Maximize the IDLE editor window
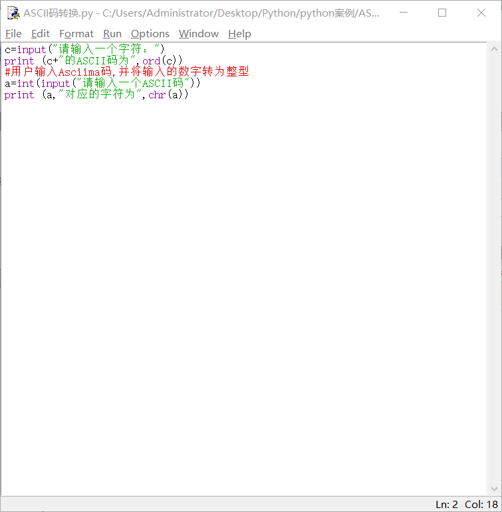The height and width of the screenshot is (512, 502). (x=442, y=13)
